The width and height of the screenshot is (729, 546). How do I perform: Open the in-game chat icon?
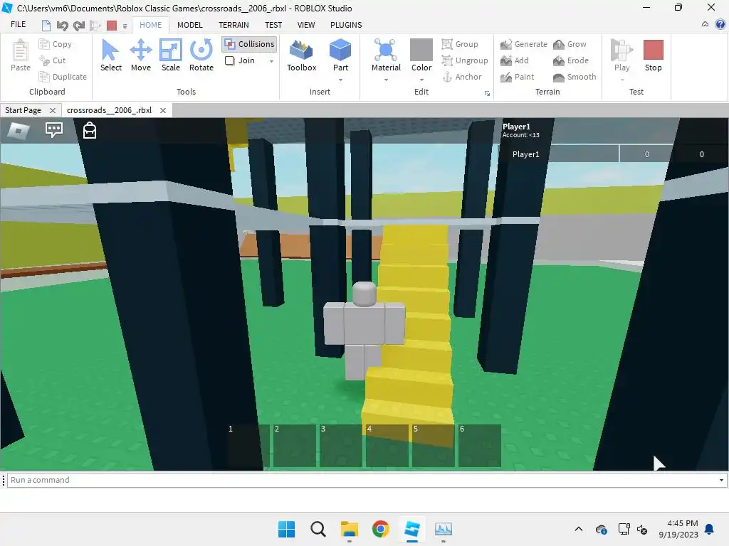[x=54, y=130]
